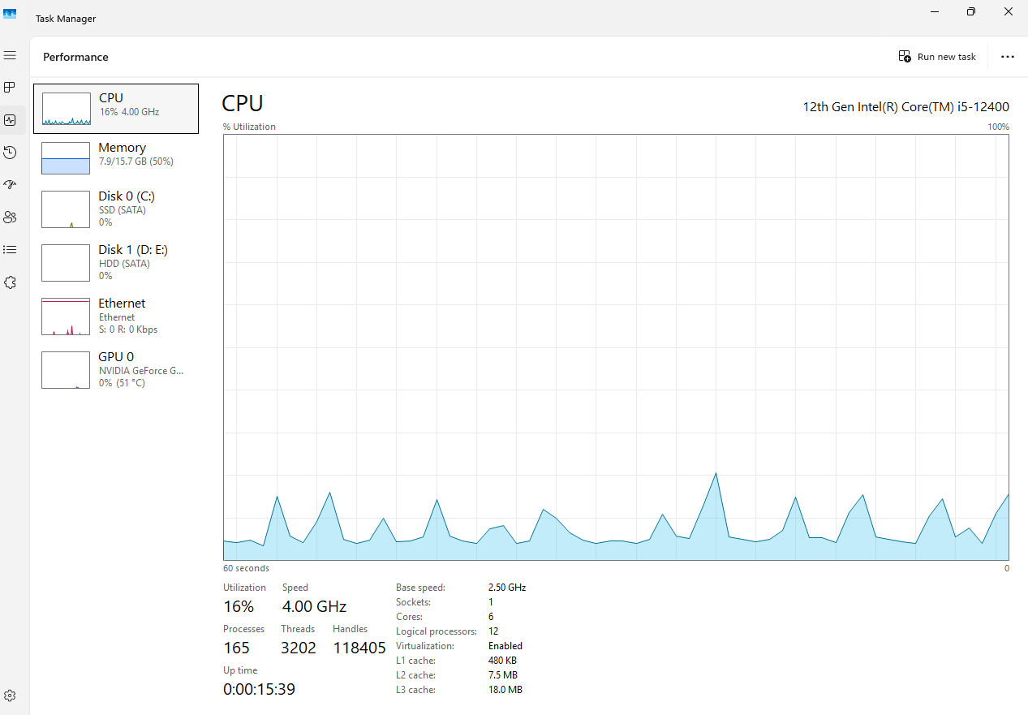
Task: Close the Task Manager window
Action: [x=1009, y=11]
